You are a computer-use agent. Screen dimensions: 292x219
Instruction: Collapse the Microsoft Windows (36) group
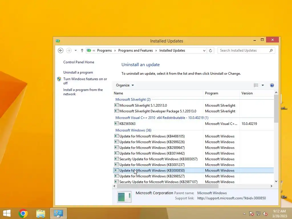click(x=133, y=130)
